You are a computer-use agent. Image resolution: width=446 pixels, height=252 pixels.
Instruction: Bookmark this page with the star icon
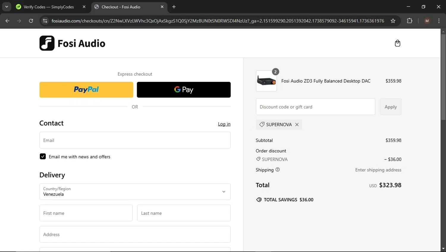(393, 21)
